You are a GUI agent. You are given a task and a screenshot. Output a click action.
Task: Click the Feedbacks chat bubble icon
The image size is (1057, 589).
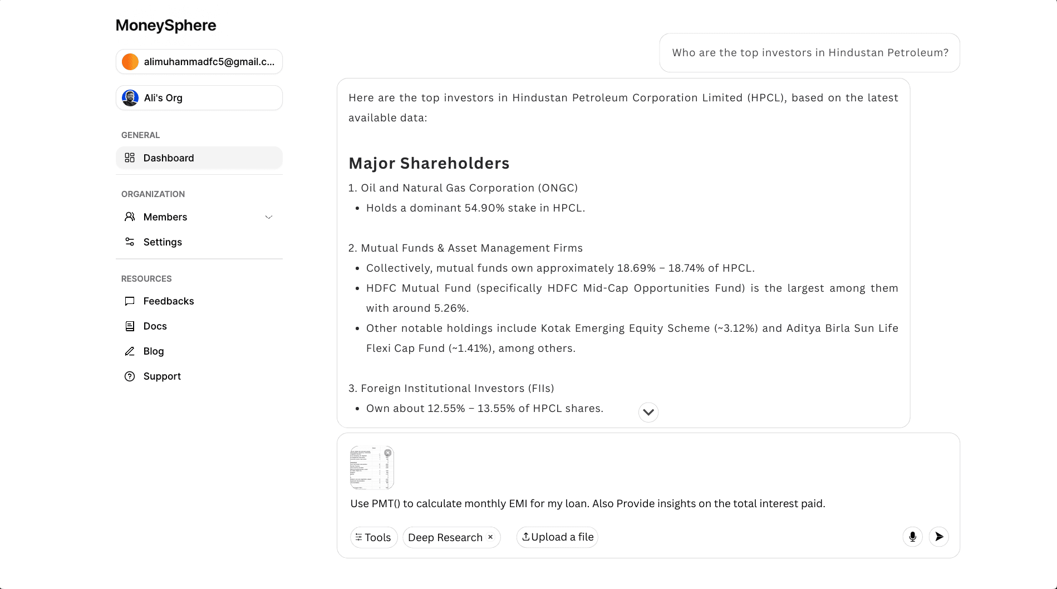tap(130, 301)
